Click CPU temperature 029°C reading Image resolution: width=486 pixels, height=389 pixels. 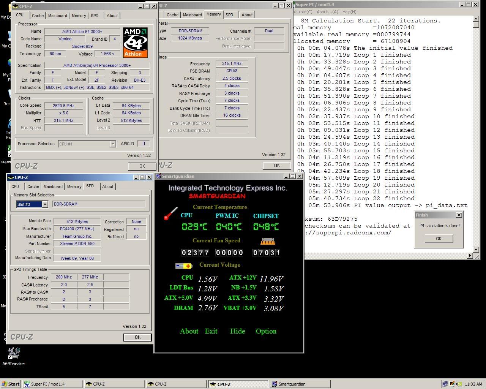tap(194, 227)
